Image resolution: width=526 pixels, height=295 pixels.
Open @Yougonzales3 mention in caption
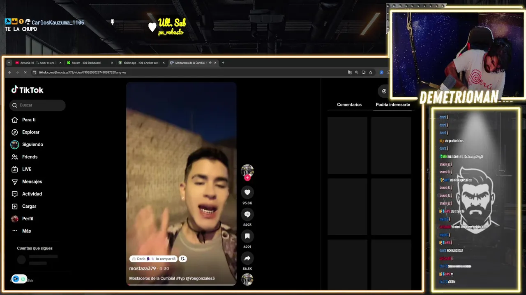pos(200,278)
